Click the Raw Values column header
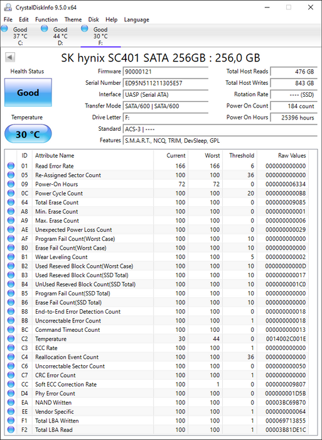The height and width of the screenshot is (440, 322). click(x=292, y=155)
